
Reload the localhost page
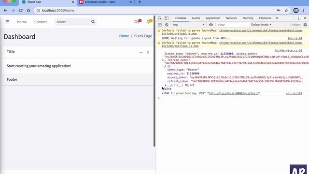click(21, 11)
